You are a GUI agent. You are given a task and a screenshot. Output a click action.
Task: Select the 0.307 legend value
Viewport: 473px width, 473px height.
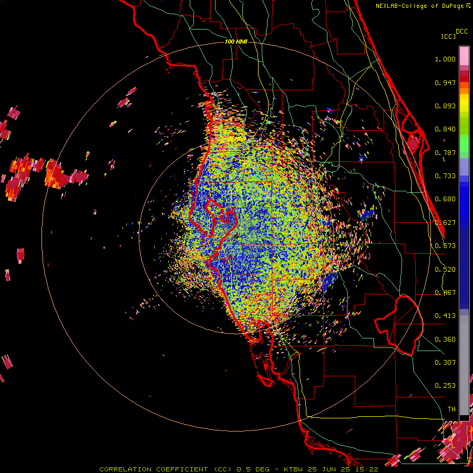pyautogui.click(x=445, y=363)
